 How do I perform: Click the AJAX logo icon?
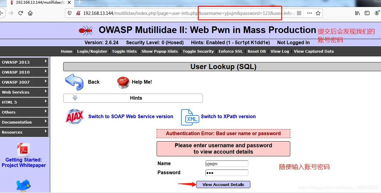pyautogui.click(x=75, y=117)
